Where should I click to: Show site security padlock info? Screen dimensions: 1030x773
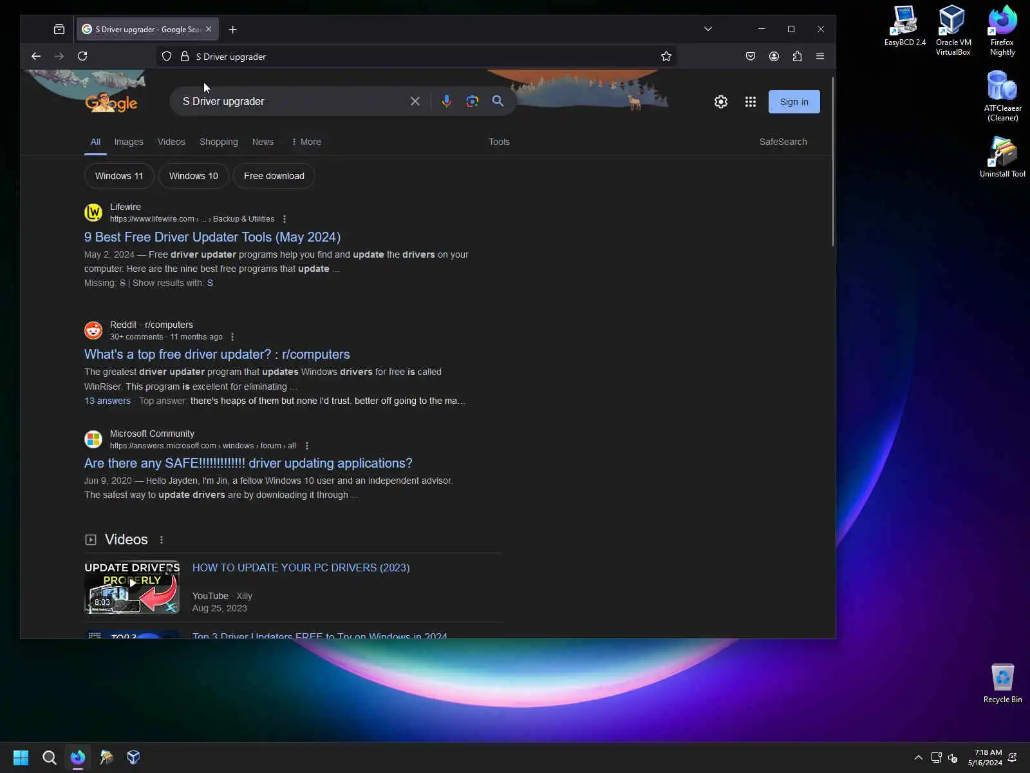coord(185,57)
